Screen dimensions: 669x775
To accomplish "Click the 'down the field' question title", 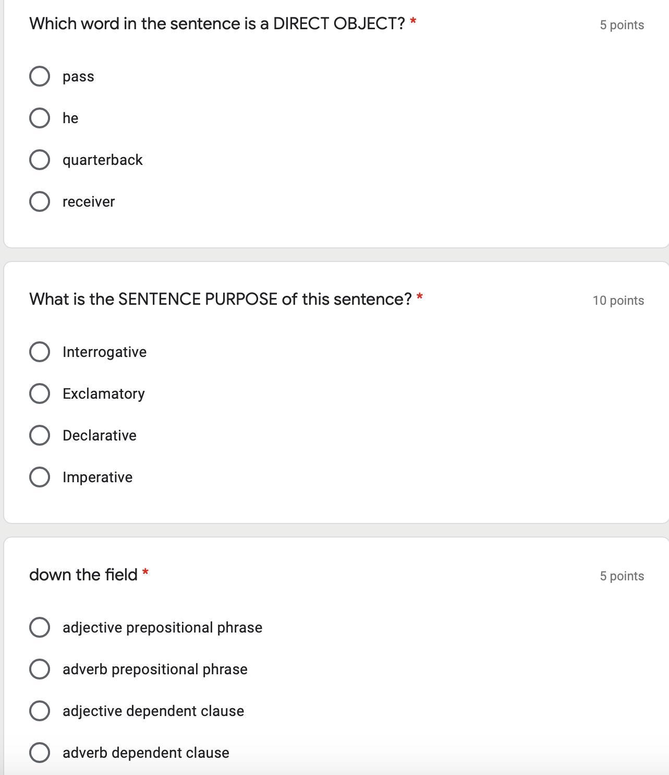I will pos(83,575).
